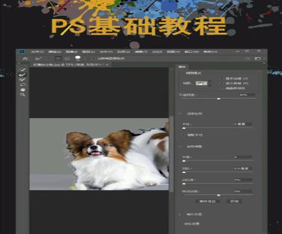Select the Zoom magnifier tool

coord(23,95)
